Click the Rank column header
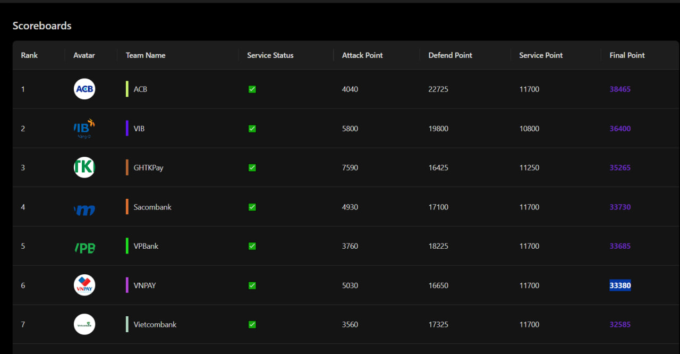The image size is (680, 354). coord(29,55)
